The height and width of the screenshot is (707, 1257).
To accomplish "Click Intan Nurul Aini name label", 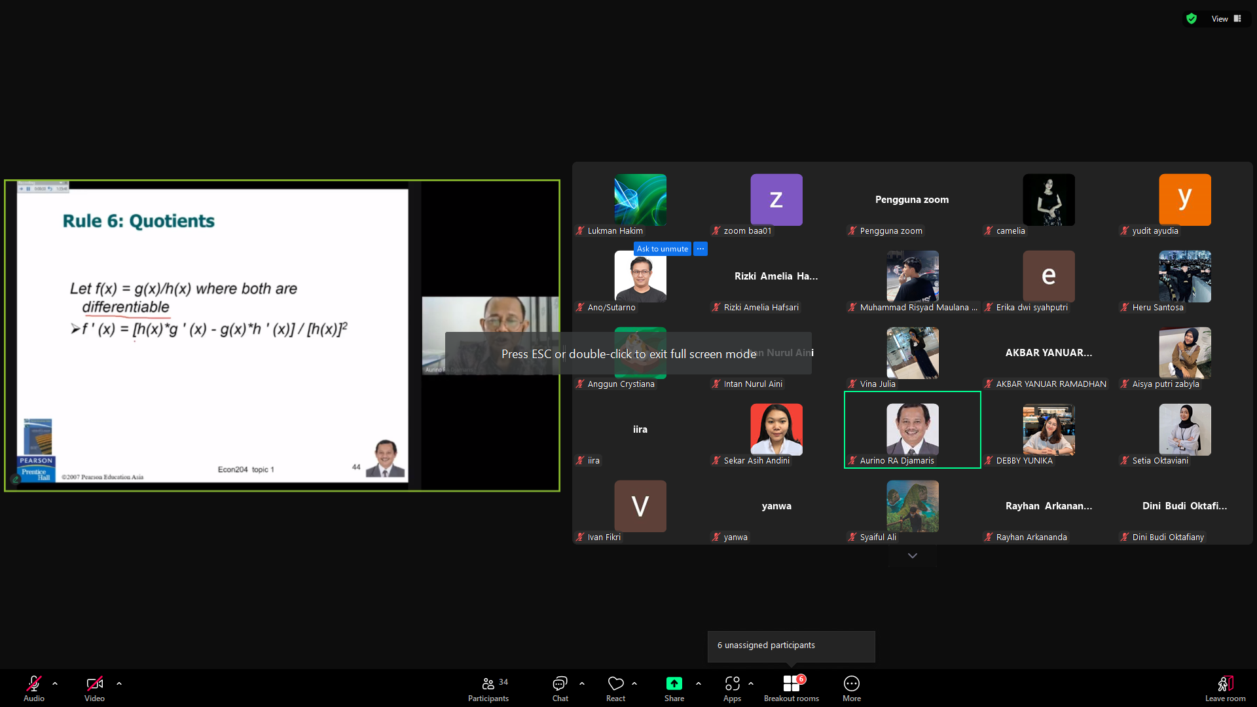I will point(753,384).
